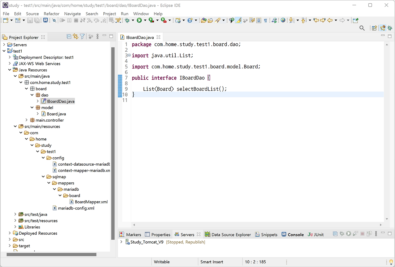395x267 pixels.
Task: Click the Open Web Browser globe icon
Action: pos(283,20)
